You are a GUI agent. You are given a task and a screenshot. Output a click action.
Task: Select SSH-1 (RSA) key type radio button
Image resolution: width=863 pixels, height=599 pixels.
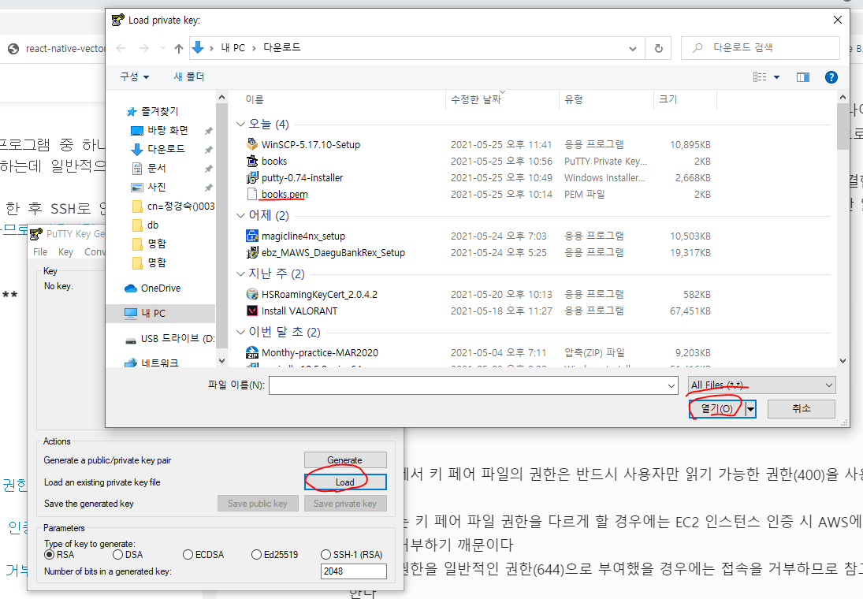click(x=325, y=554)
